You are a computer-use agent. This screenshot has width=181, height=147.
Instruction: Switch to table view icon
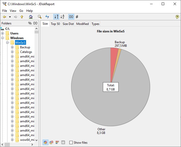coord(63,142)
